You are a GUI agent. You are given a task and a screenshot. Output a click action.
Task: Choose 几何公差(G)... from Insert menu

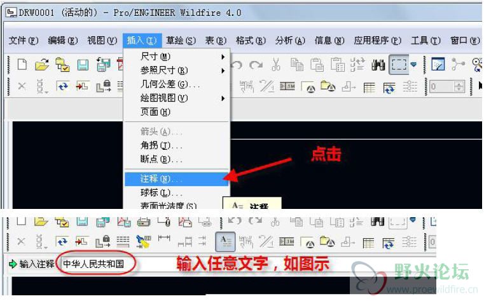coord(176,84)
